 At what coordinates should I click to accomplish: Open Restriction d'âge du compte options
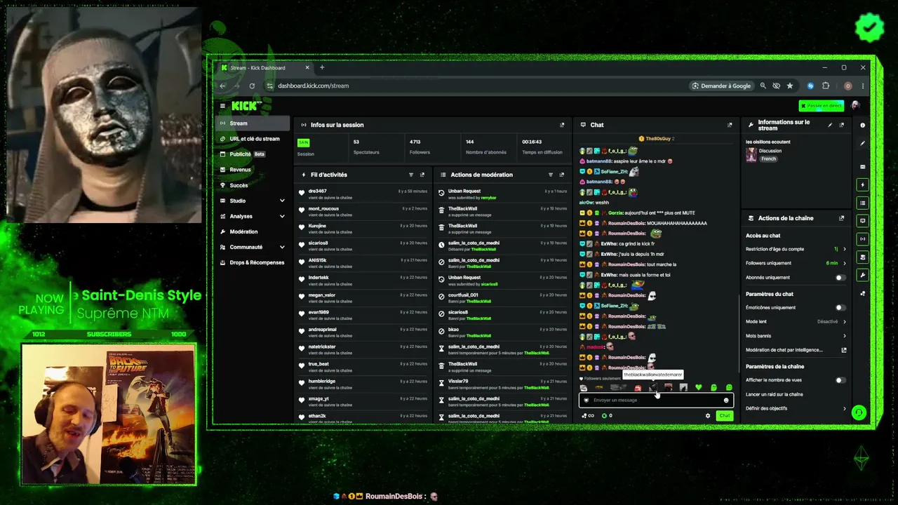point(796,249)
